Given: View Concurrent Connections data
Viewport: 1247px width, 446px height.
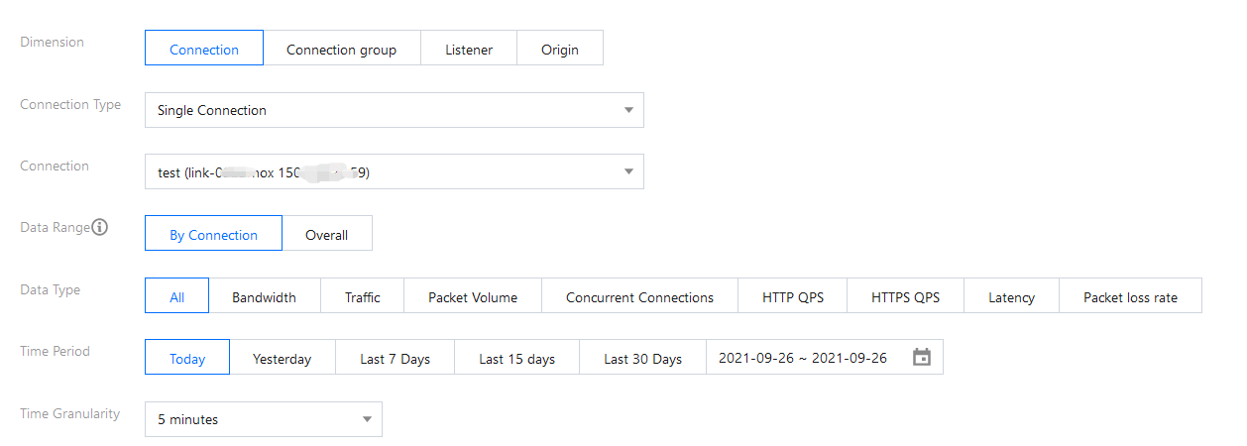Looking at the screenshot, I should [x=639, y=296].
